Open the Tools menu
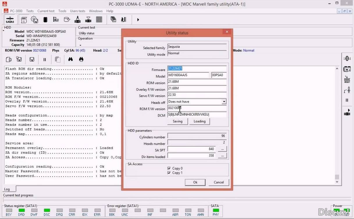The image size is (354, 219). [x=62, y=11]
